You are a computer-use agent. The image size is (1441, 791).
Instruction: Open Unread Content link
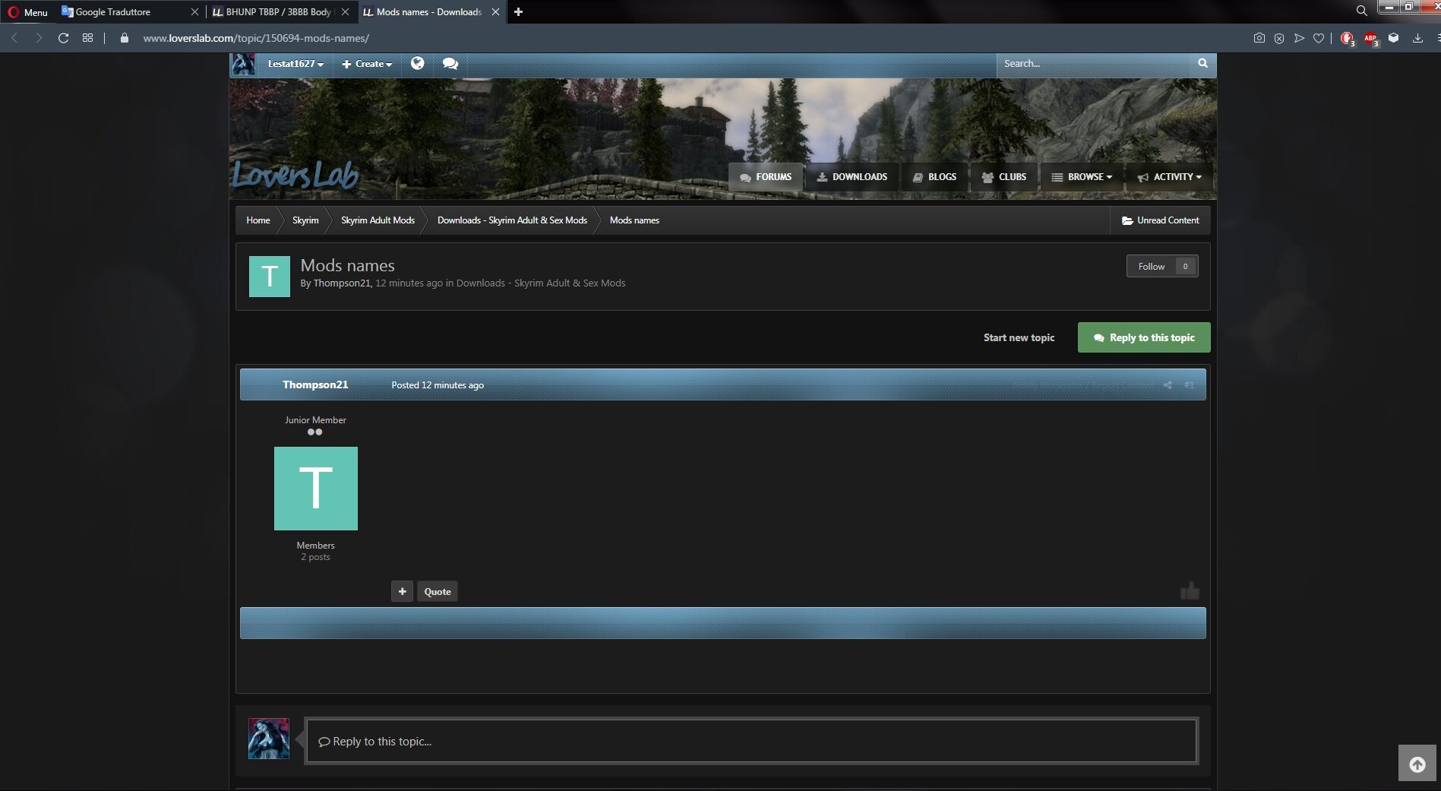coord(1160,220)
